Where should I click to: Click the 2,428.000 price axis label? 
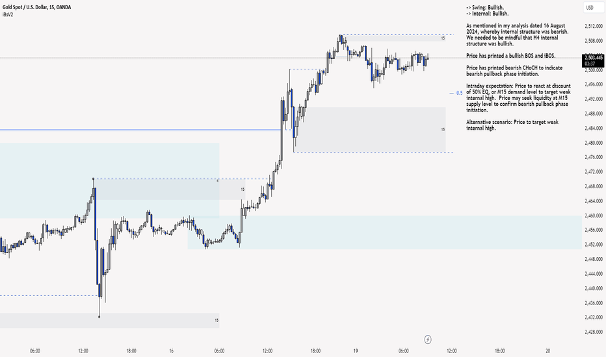pyautogui.click(x=594, y=332)
